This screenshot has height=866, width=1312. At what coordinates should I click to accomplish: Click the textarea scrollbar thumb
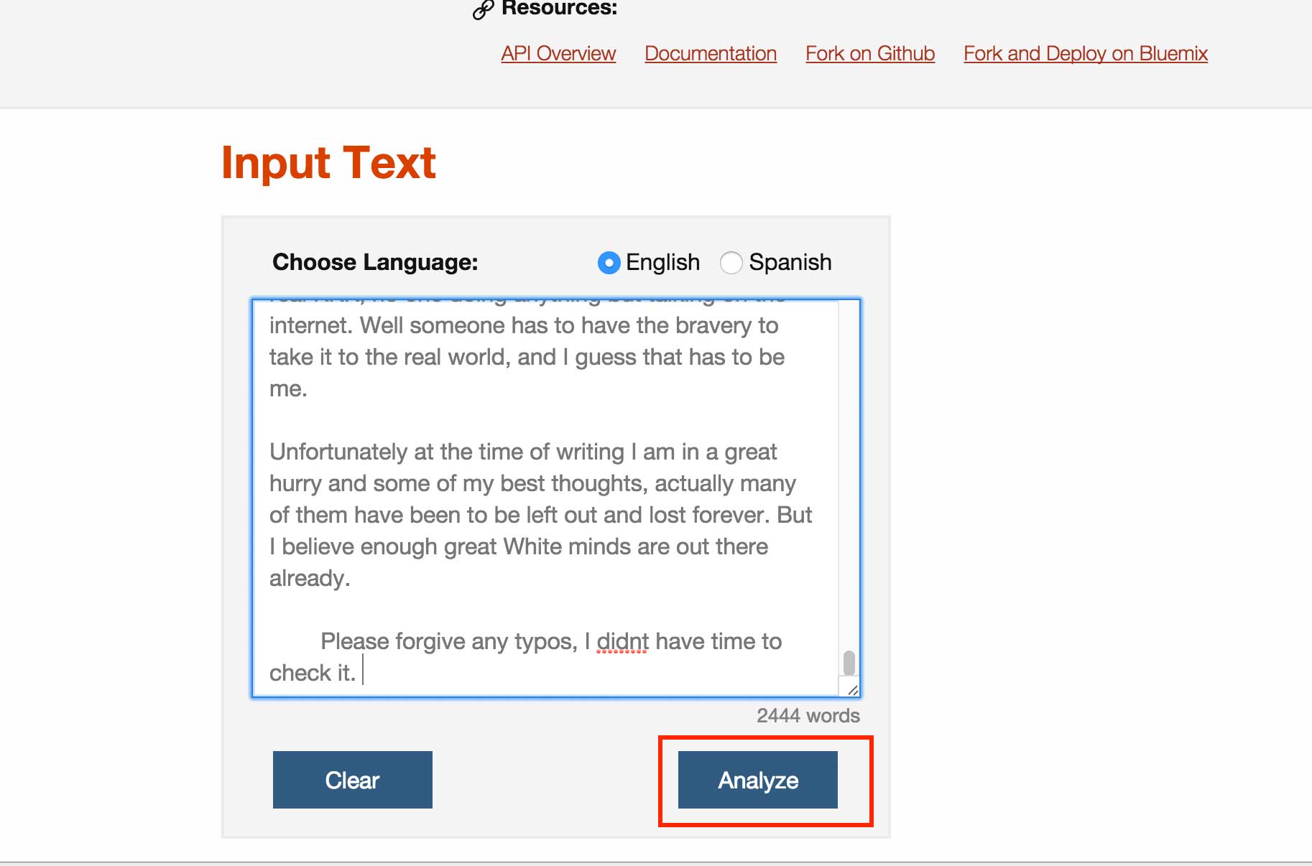pos(849,663)
